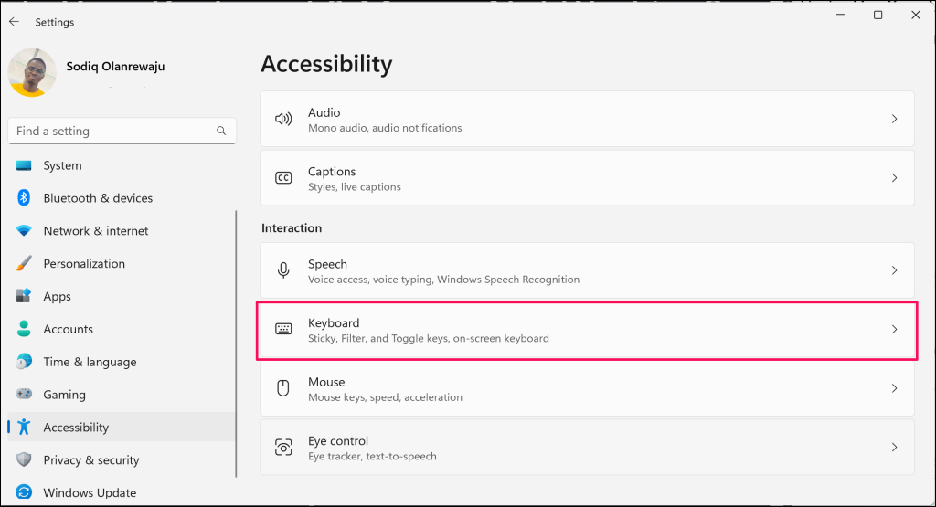The image size is (936, 507).
Task: Click the Find a setting field
Action: pyautogui.click(x=110, y=132)
